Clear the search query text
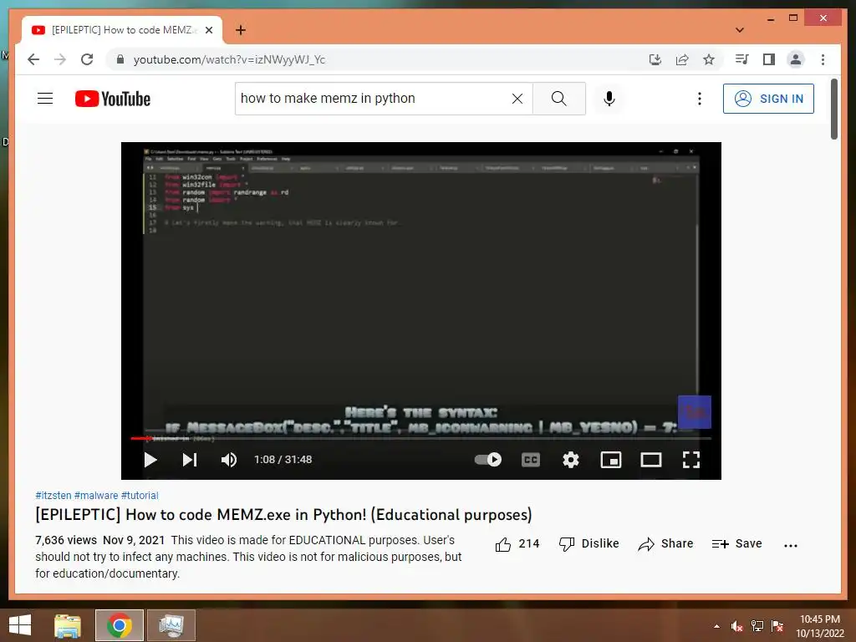856x642 pixels. point(517,99)
